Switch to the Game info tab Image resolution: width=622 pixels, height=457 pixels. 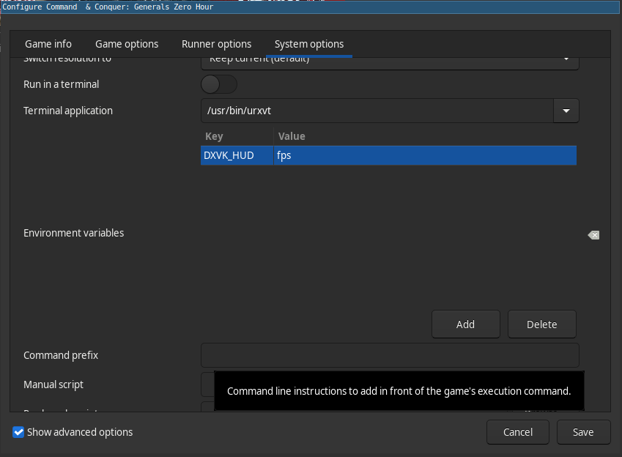click(x=48, y=44)
